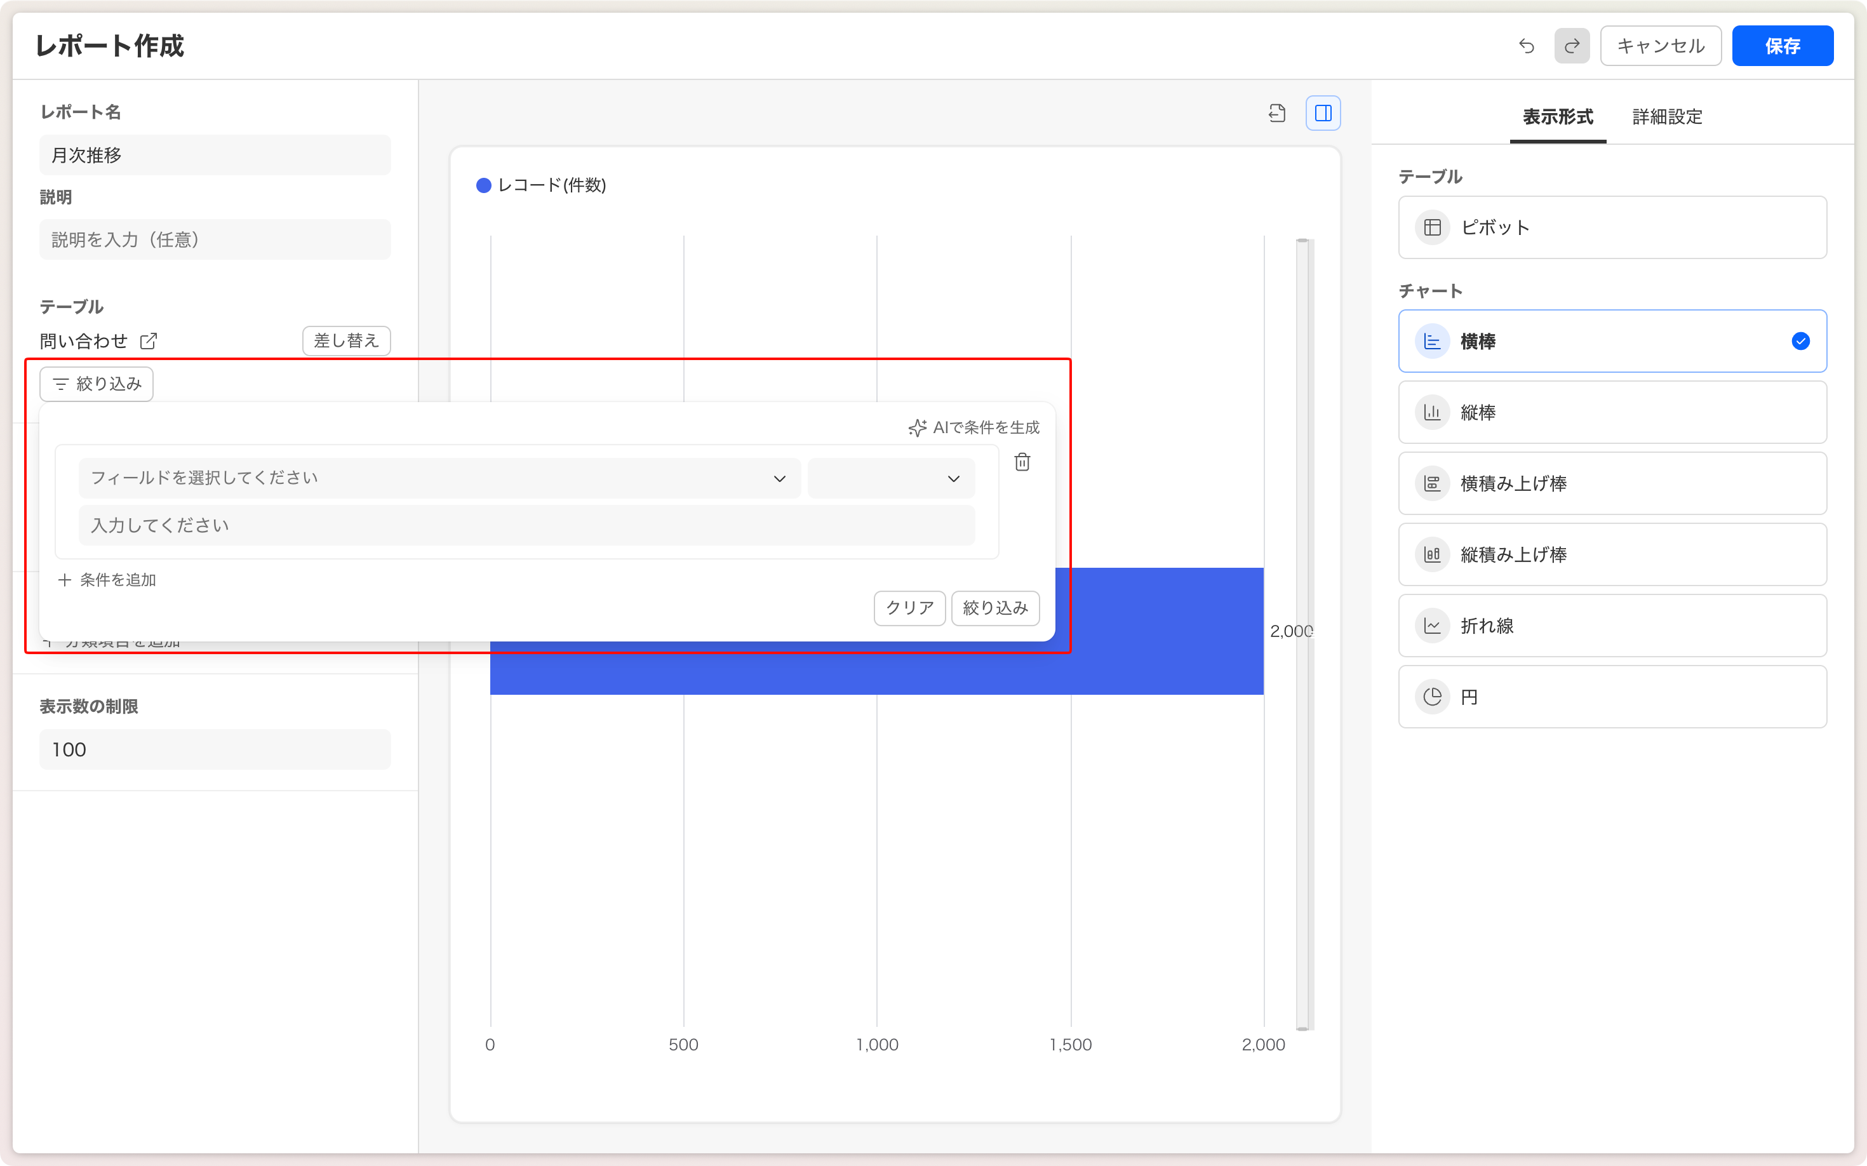1867x1166 pixels.
Task: Open linked 問い合わせ table external icon
Action: point(149,341)
